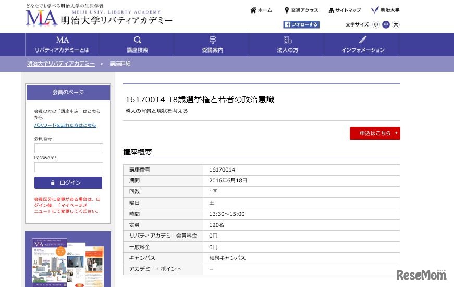Set font size to 大
The height and width of the screenshot is (287, 454).
point(396,24)
